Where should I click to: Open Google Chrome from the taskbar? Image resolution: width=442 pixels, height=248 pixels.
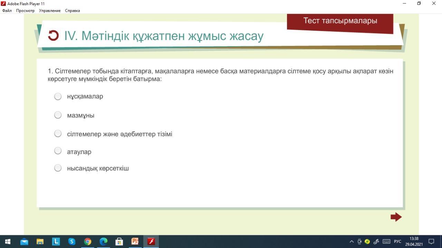pyautogui.click(x=88, y=241)
